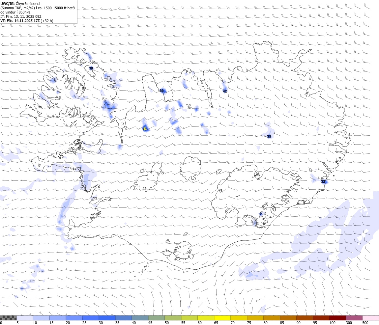Screen dimensions: 379x325
Task: Click the 'VT: Fös. 14.11.2025 17Z' valid time
Action: [20, 21]
